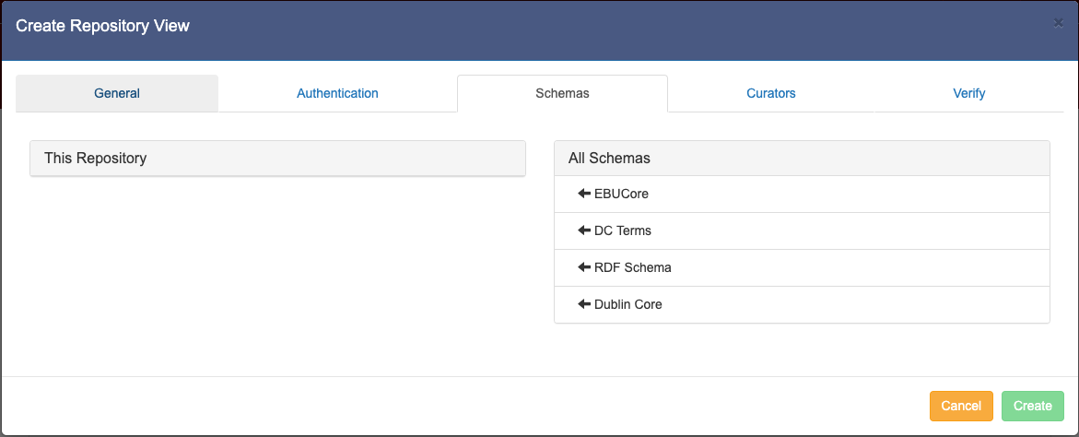Select the Dublin Core entry text
Image resolution: width=1079 pixels, height=437 pixels.
click(628, 304)
